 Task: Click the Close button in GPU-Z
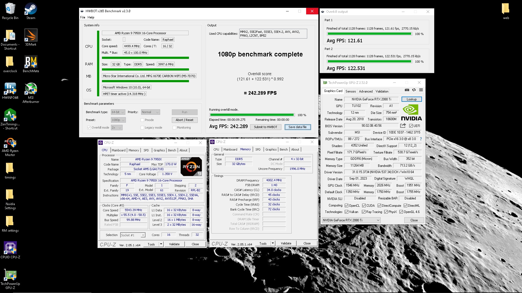(x=414, y=220)
